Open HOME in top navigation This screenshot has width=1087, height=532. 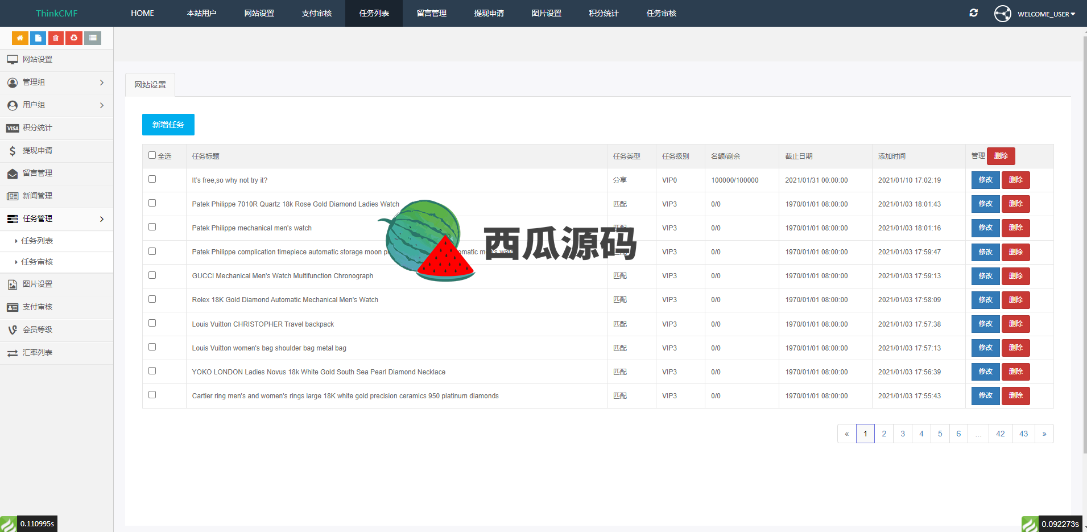coord(142,13)
